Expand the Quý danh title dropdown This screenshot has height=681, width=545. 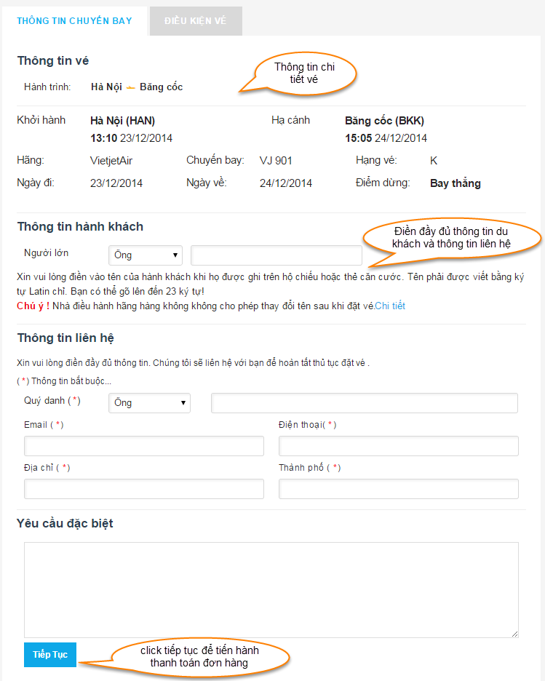coord(149,402)
